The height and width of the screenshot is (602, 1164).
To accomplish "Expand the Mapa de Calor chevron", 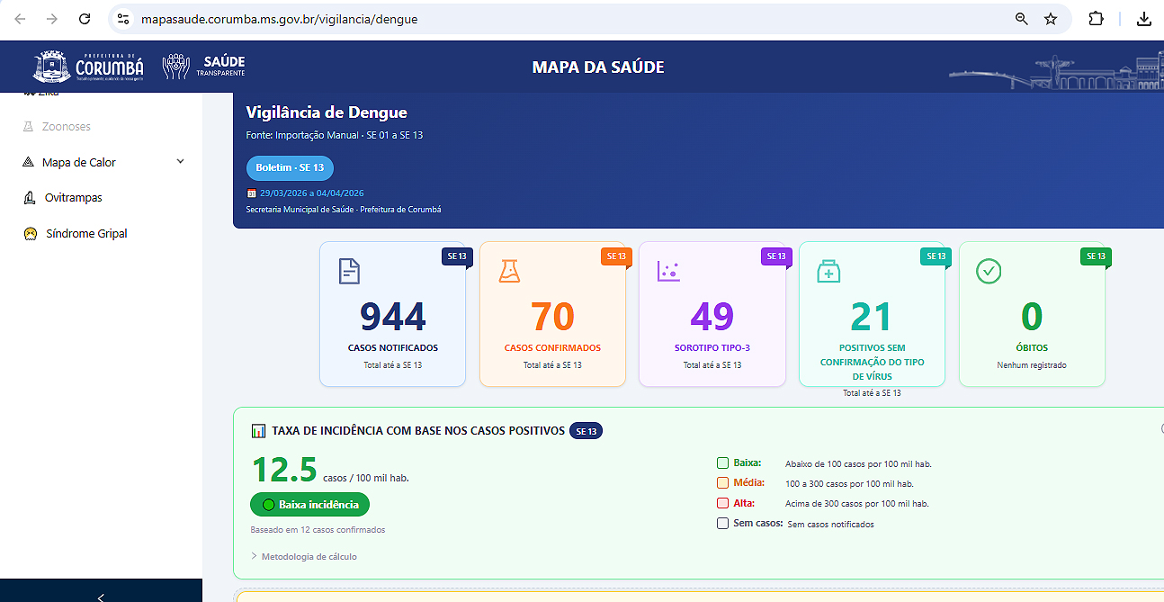I will pyautogui.click(x=180, y=162).
